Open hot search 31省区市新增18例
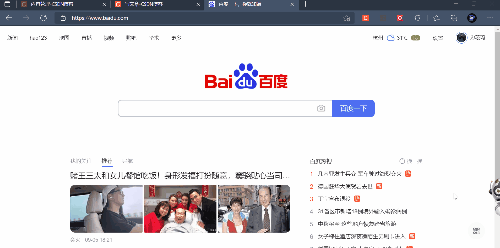Viewport: 500px width, 248px height. (362, 211)
